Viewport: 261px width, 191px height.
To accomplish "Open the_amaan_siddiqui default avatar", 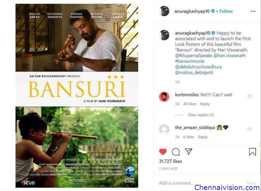I will point(164,130).
